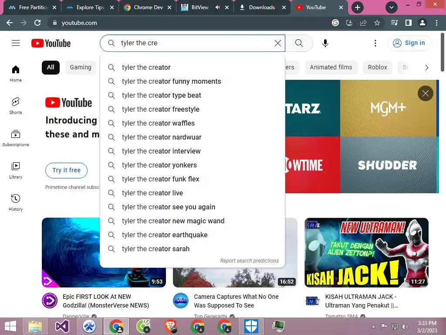
Task: Choose suggestion tyler the creator freestyle
Action: pyautogui.click(x=192, y=109)
